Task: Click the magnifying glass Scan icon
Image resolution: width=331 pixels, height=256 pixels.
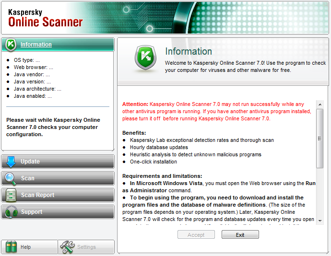Action: [11, 179]
